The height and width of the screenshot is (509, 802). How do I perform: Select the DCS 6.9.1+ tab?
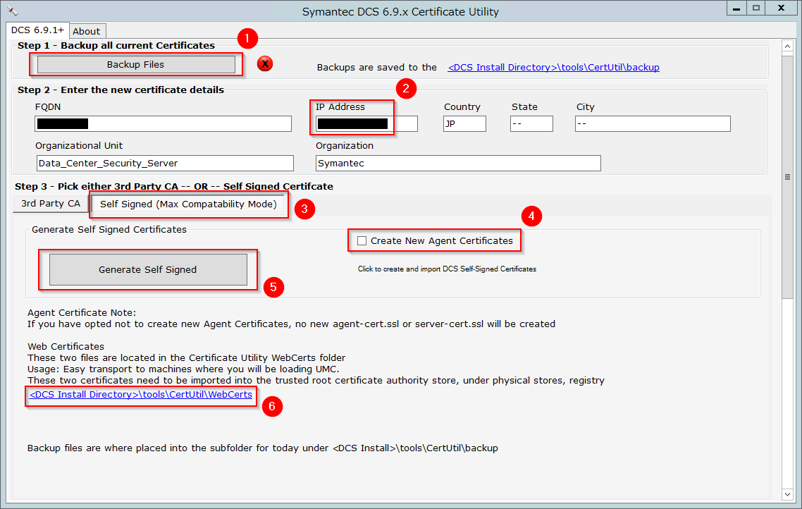(x=38, y=30)
